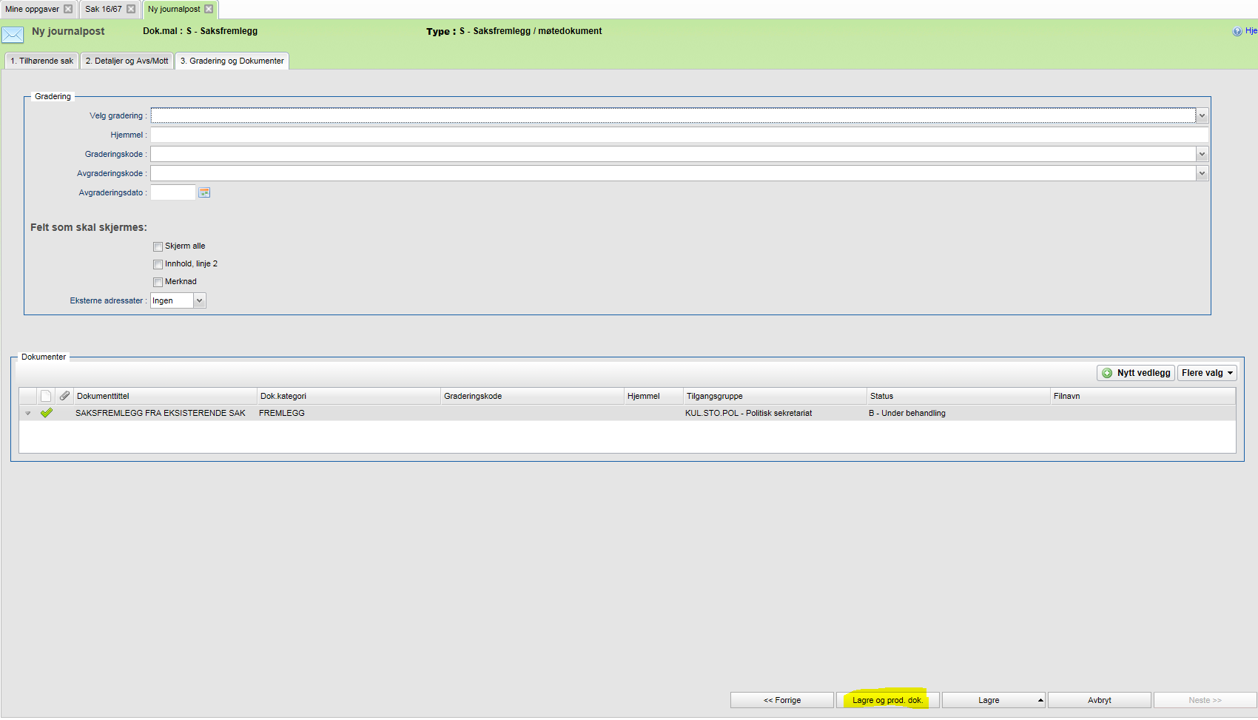
Task: Tick the Merknad checkbox
Action: [158, 282]
